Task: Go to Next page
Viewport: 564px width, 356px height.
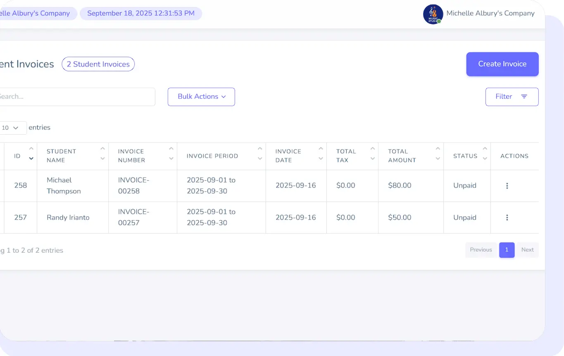Action: pos(527,250)
